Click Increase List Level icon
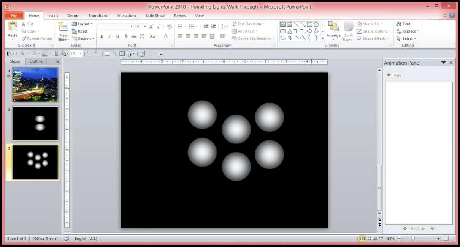 click(213, 27)
